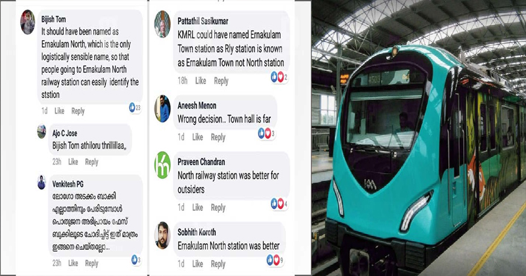Like Aneesh Menon's comment
The image size is (526, 276).
pos(198,137)
